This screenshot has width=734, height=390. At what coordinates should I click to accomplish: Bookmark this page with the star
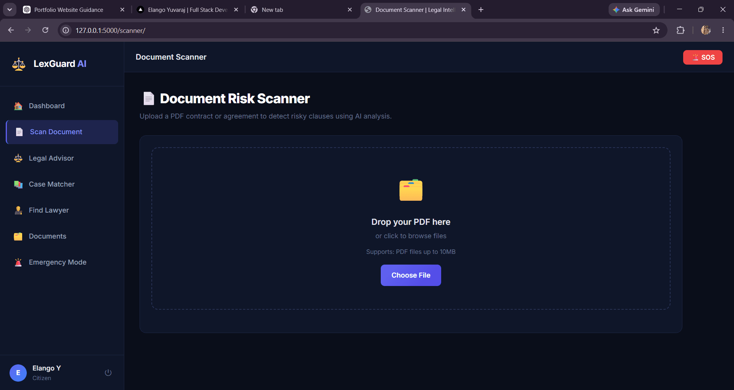[656, 30]
